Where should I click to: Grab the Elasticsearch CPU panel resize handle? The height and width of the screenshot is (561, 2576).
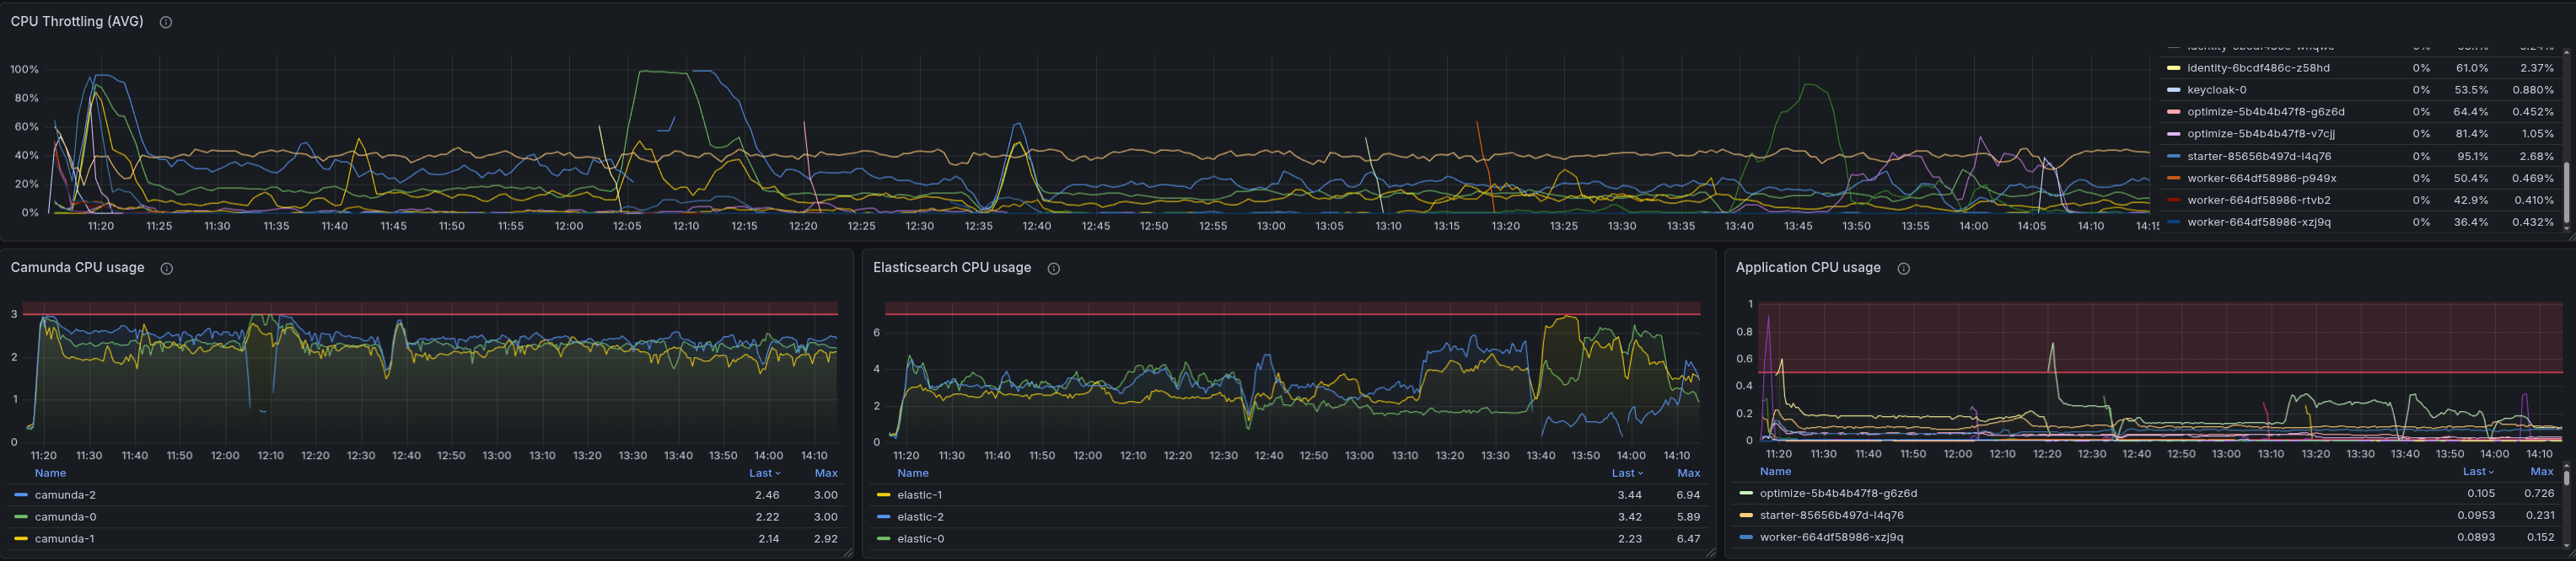tap(1710, 552)
